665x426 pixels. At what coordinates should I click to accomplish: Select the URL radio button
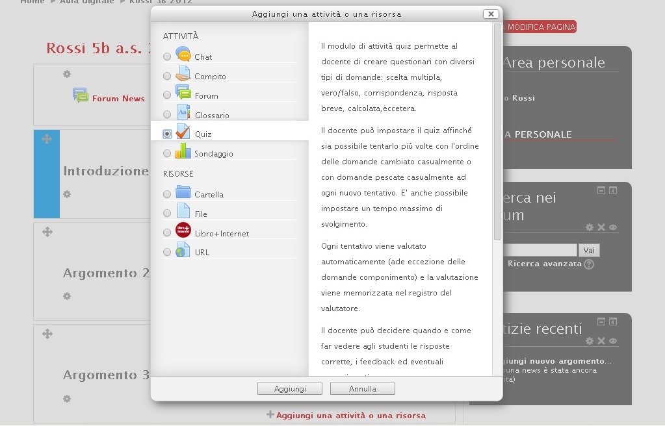click(x=168, y=251)
